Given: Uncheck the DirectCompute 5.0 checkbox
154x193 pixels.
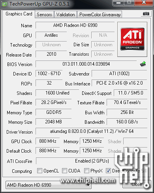Looking at the screenshot, I should 108,171.
